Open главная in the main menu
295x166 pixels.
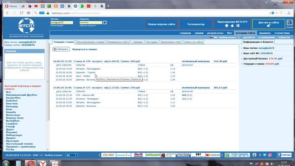[185, 33]
